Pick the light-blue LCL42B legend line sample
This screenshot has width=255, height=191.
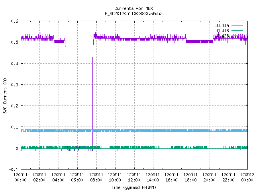[x=237, y=35]
